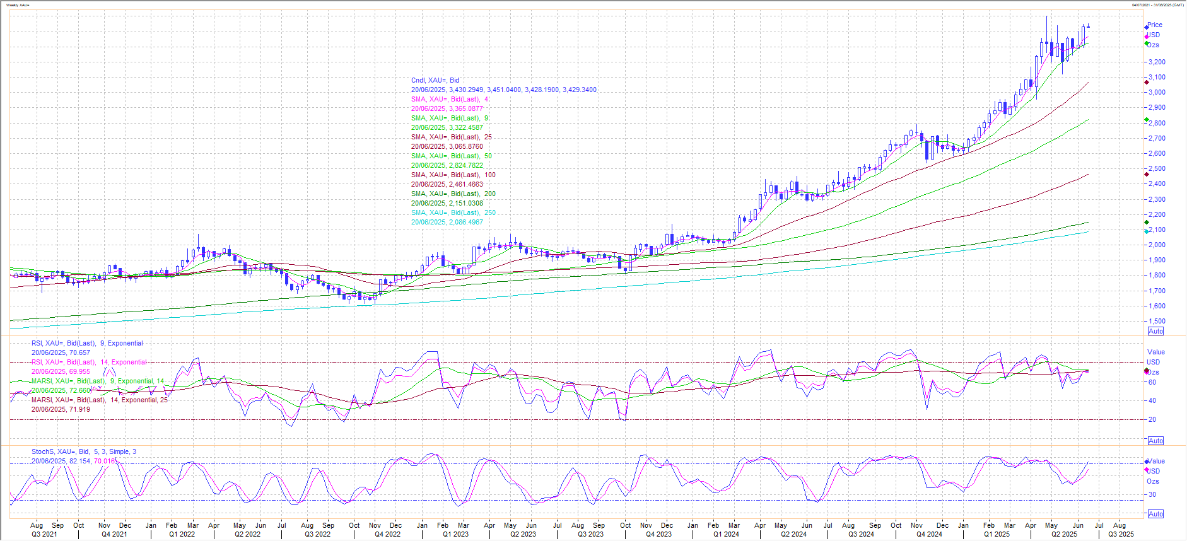1187x541 pixels.
Task: Click the 30 level on the Stochastic axis
Action: pyautogui.click(x=1152, y=494)
